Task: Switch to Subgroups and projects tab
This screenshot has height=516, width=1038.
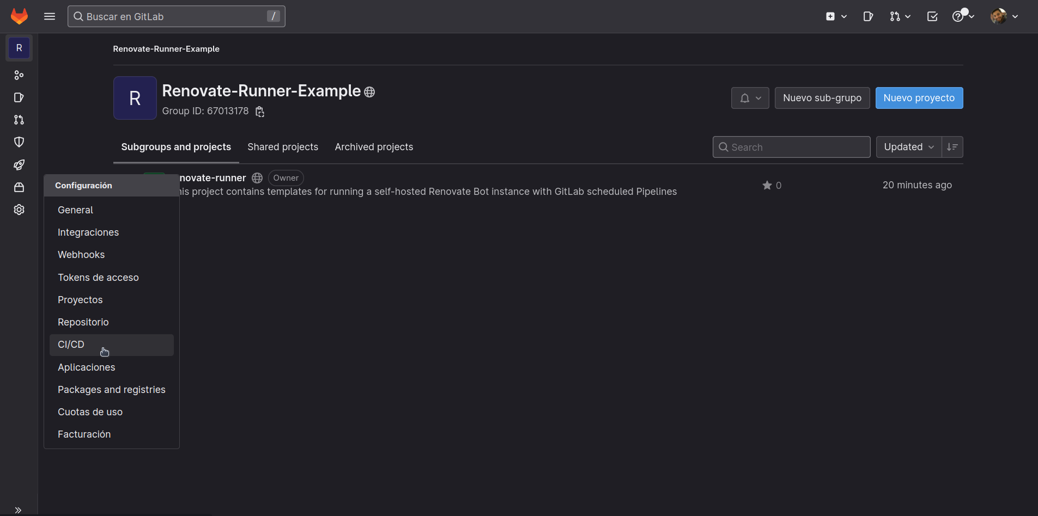Action: click(x=176, y=147)
